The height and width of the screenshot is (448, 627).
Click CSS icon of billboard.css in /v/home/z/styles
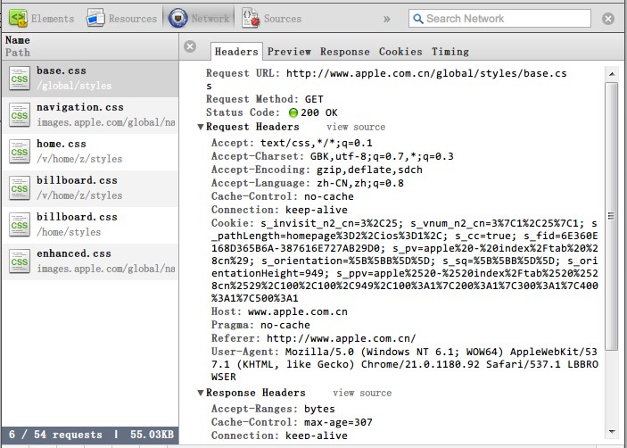click(x=20, y=188)
